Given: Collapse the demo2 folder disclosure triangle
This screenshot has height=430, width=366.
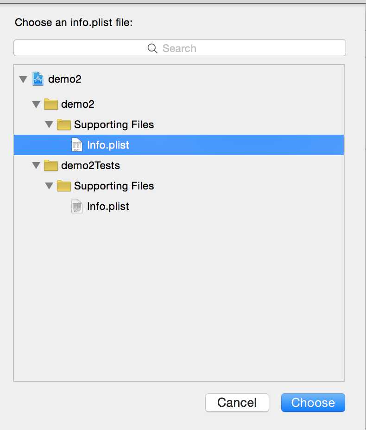Looking at the screenshot, I should click(36, 104).
